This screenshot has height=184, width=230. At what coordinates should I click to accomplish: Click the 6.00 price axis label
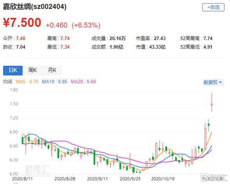(14, 174)
